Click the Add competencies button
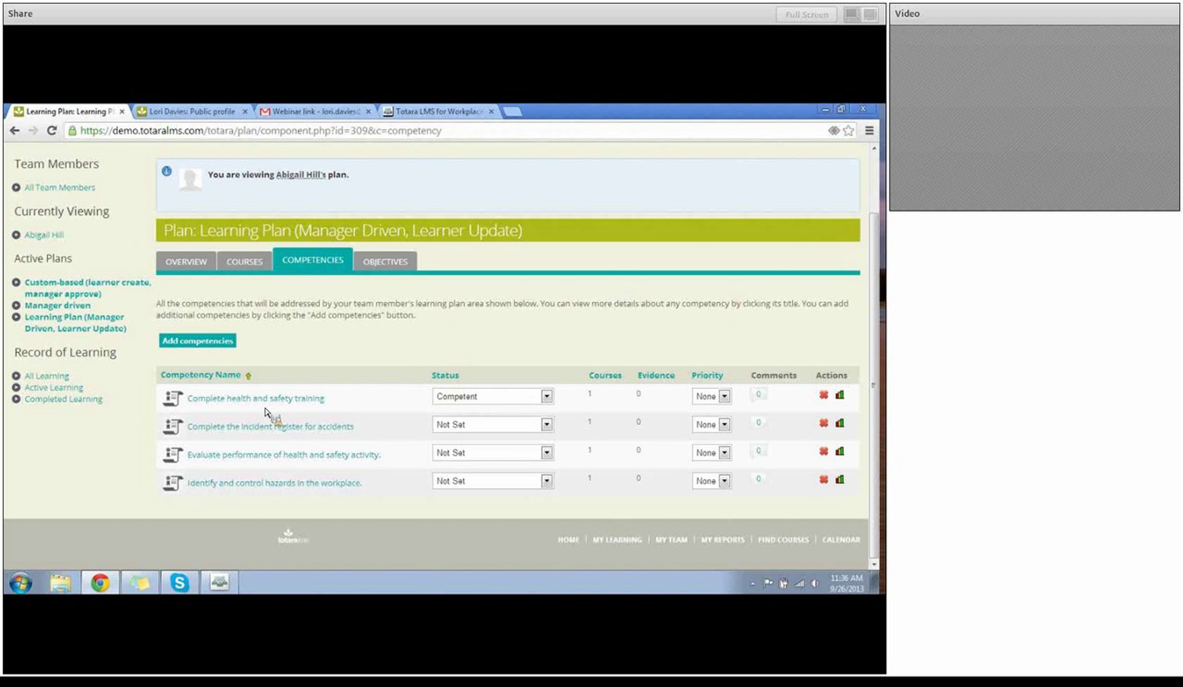Image resolution: width=1183 pixels, height=687 pixels. [x=197, y=341]
